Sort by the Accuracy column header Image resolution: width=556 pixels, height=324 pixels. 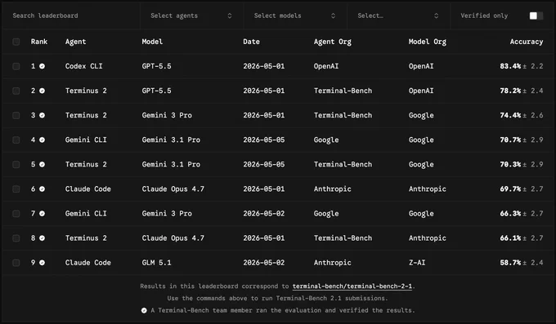[527, 42]
